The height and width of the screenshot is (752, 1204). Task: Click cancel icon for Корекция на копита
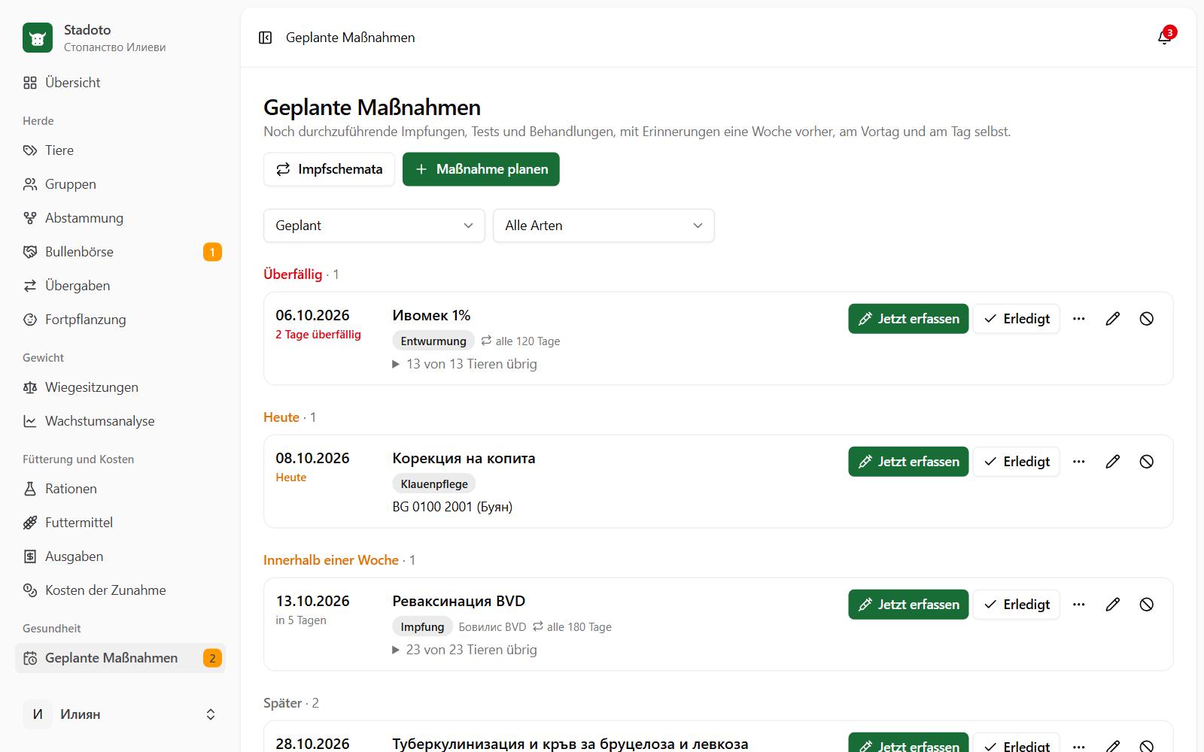[1146, 462]
